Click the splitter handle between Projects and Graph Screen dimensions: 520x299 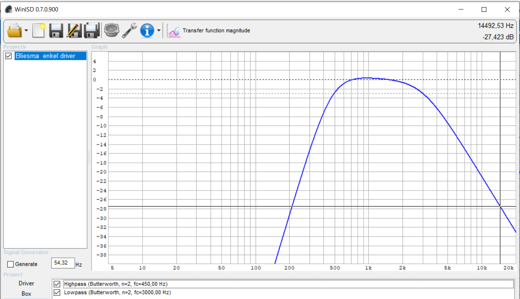pos(89,157)
